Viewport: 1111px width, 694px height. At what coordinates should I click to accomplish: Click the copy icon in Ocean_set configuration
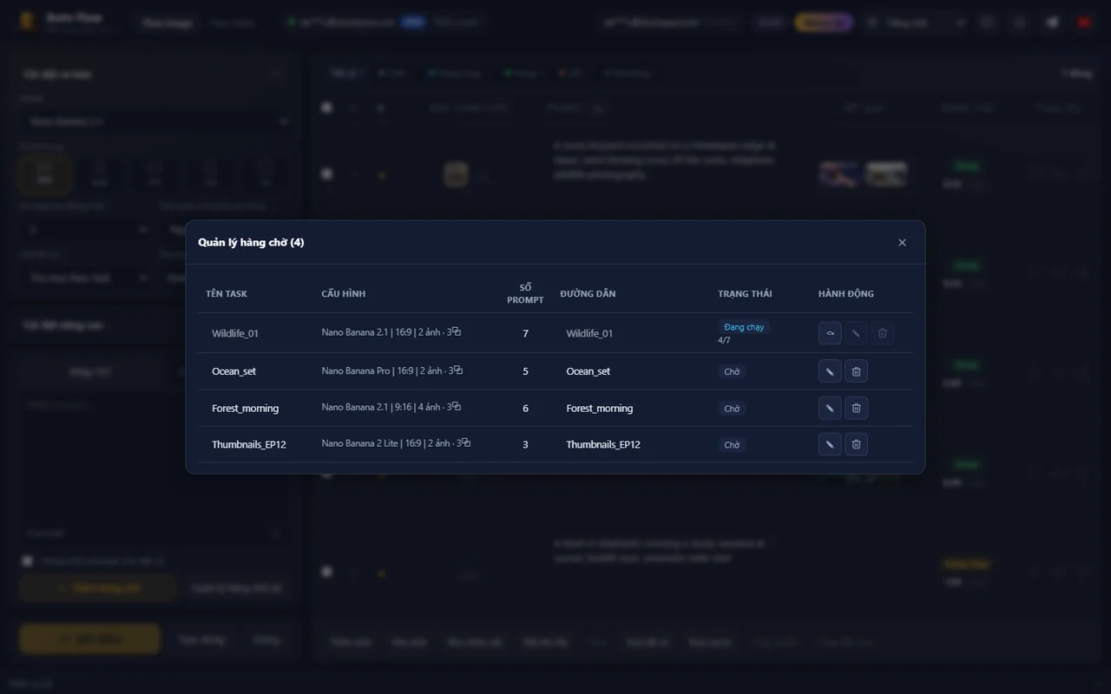[x=458, y=370]
